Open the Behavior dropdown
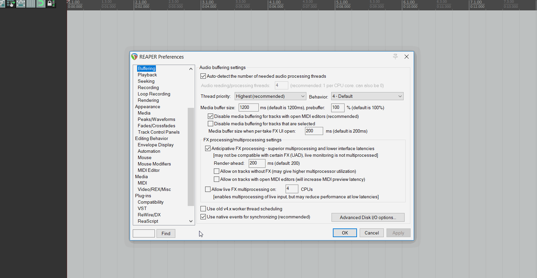The width and height of the screenshot is (537, 278). [x=367, y=96]
